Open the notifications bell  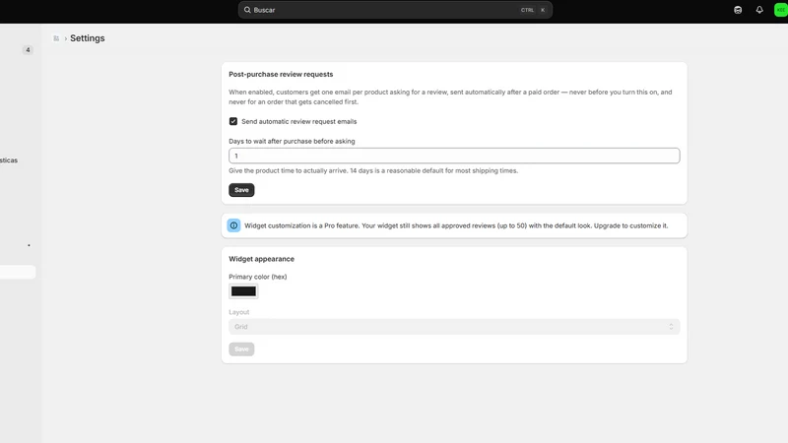pos(759,10)
